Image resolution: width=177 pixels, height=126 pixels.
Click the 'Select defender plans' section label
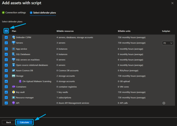(x=12, y=21)
